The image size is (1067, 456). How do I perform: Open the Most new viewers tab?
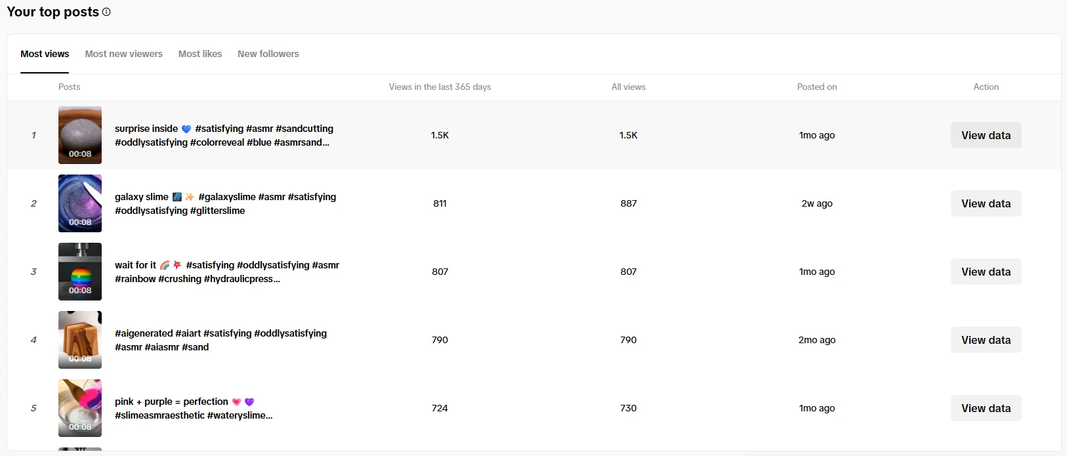[123, 54]
